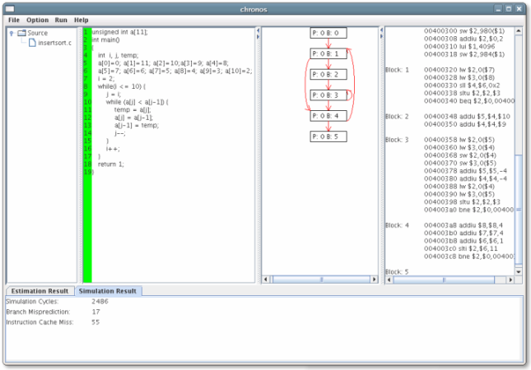Click the 'Block: 1' label in assembly

pos(398,70)
